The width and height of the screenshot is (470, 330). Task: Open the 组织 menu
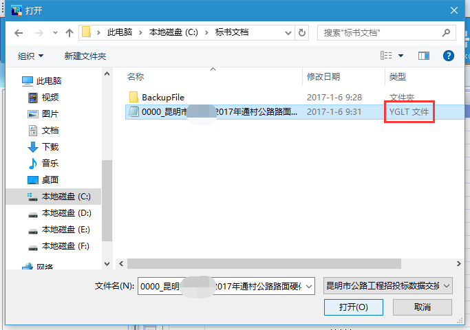click(30, 56)
